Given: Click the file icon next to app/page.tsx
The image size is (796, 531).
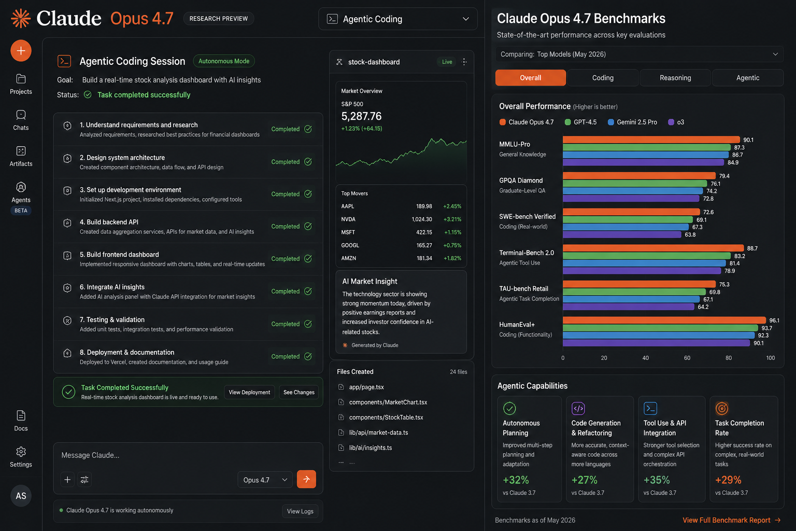Looking at the screenshot, I should 341,387.
